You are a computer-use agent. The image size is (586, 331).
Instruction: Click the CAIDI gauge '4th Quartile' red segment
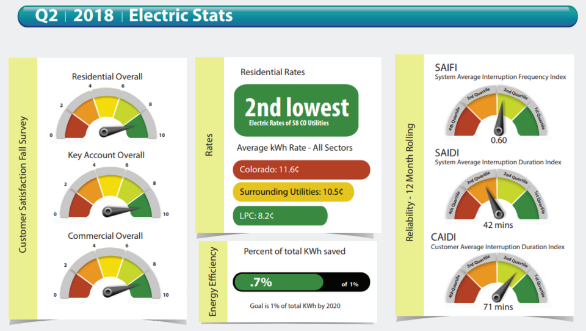[466, 290]
